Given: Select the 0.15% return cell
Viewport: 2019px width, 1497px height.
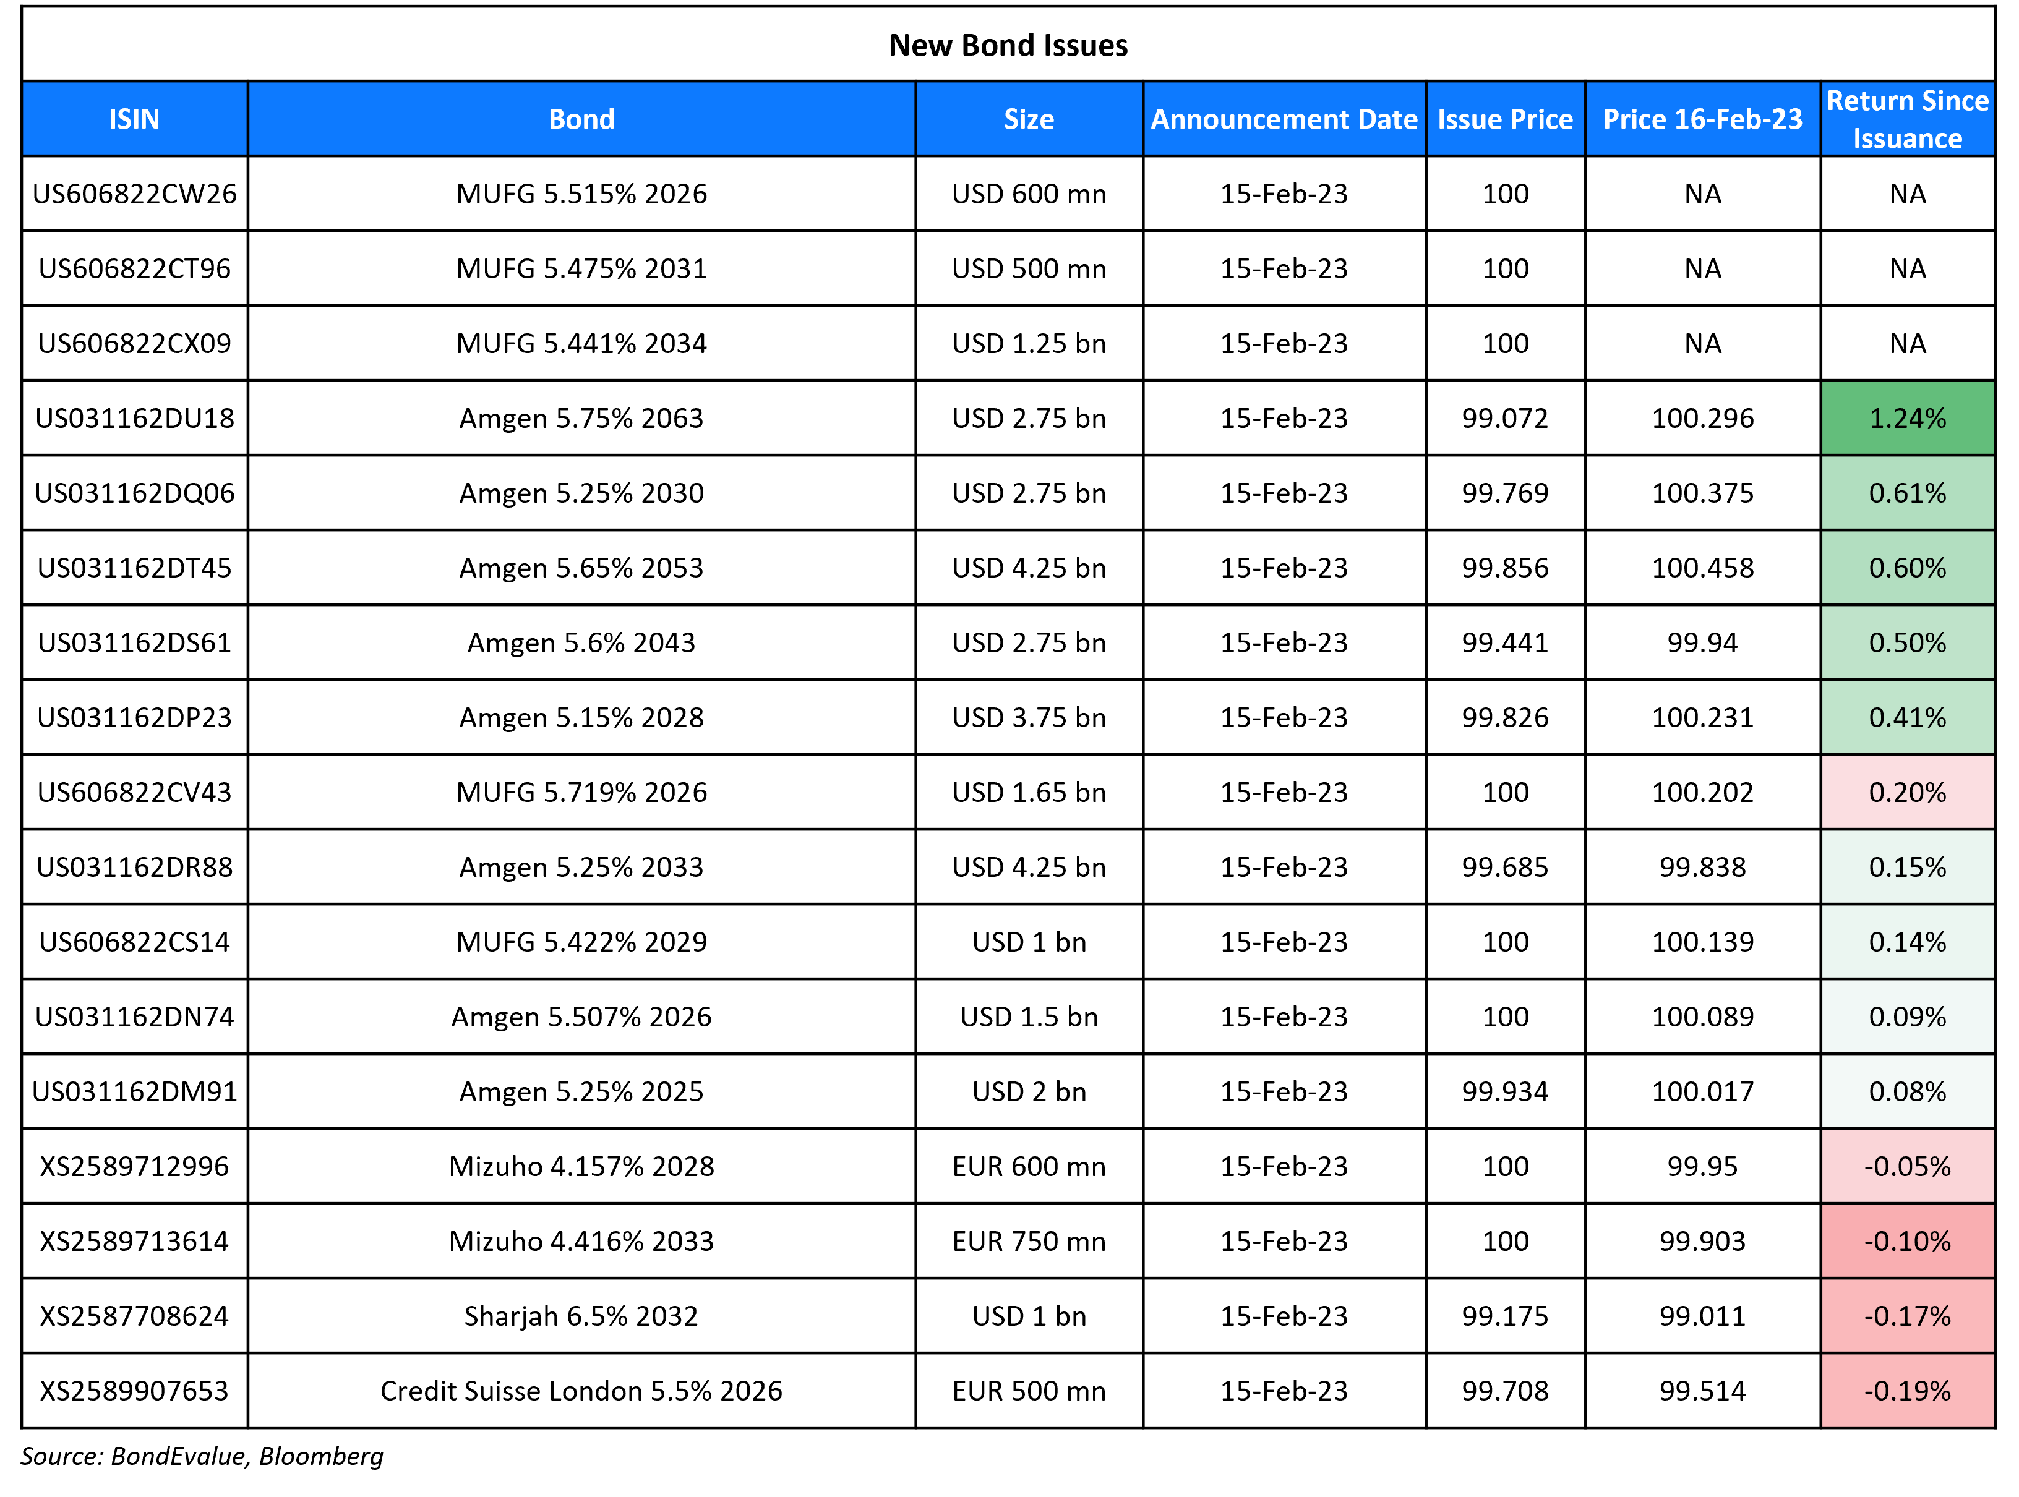Looking at the screenshot, I should point(1908,867).
